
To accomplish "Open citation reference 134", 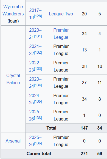I will point(38,85).
